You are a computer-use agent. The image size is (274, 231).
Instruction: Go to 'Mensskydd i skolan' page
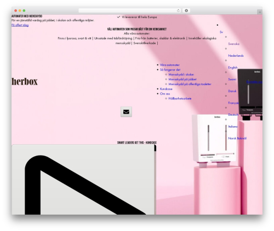tap(181, 74)
